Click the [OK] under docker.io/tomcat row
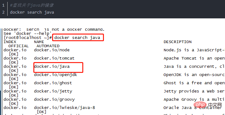225x115 pixels. pyautogui.click(x=14, y=62)
